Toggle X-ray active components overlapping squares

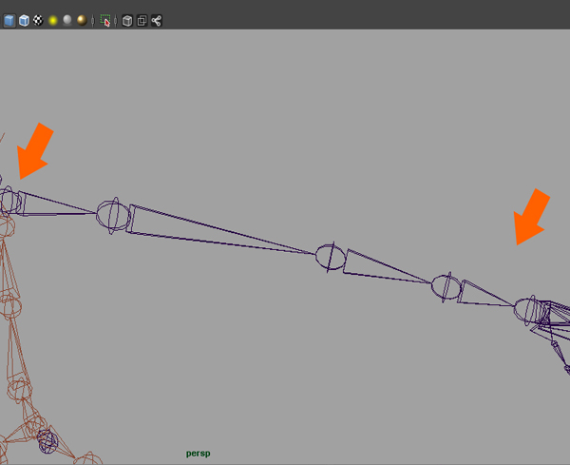(x=142, y=21)
